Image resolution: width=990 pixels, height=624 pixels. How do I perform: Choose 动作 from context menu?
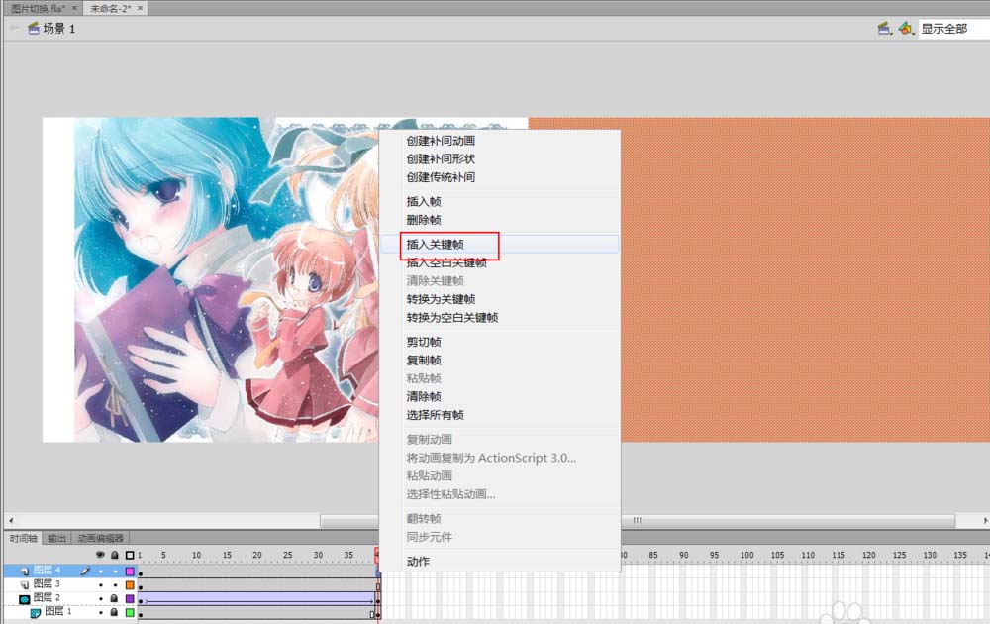418,561
